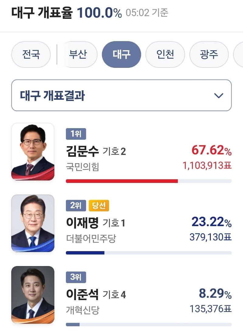The width and height of the screenshot is (243, 333).
Task: Click the 8.29% vote share bar
Action: (73, 324)
